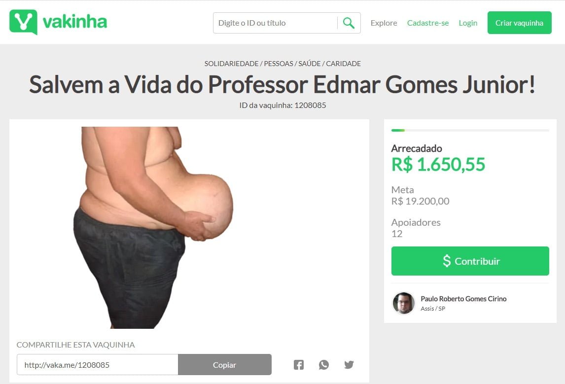Viewport: 565px width, 384px height.
Task: Open the Cadastre-se sign-up link
Action: click(x=428, y=23)
